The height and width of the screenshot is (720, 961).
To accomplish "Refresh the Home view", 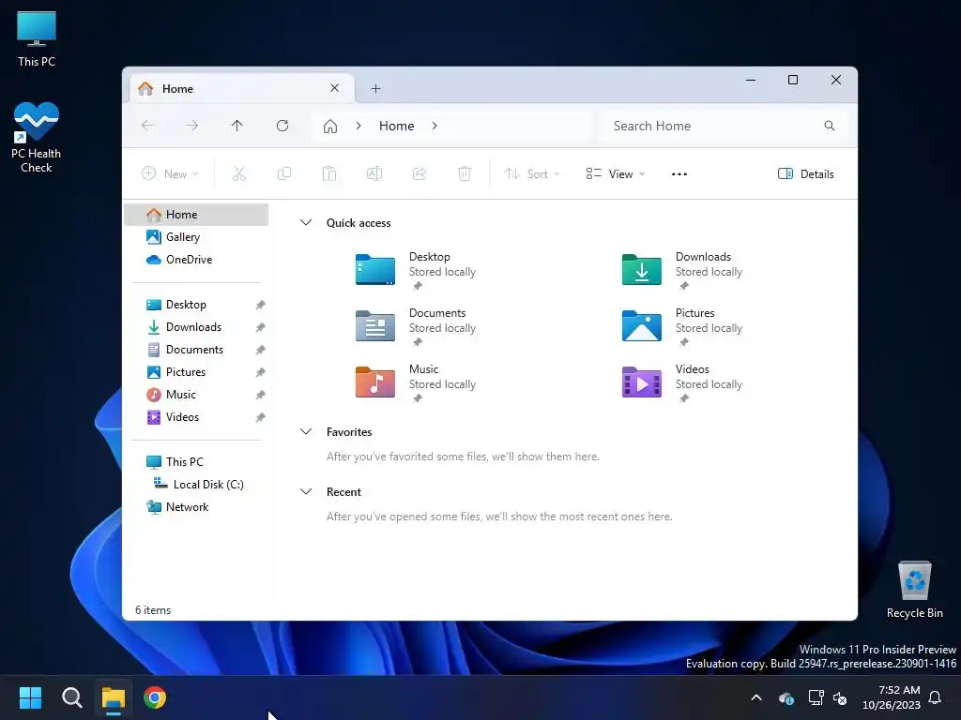I will click(282, 126).
